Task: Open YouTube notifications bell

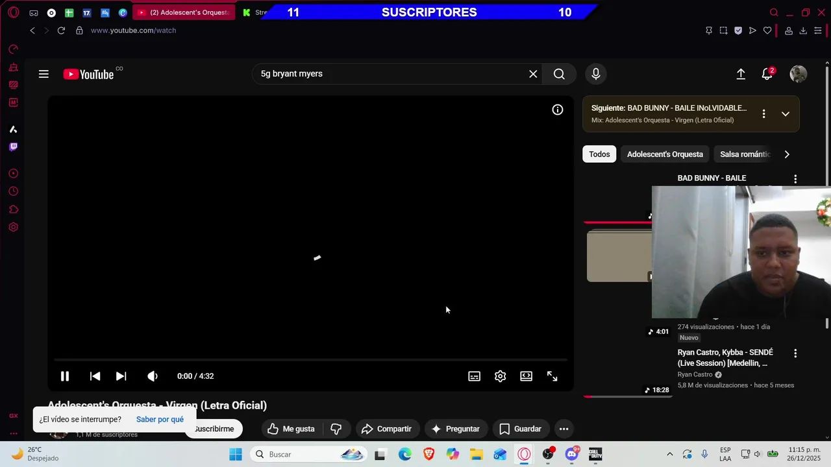Action: 767,74
